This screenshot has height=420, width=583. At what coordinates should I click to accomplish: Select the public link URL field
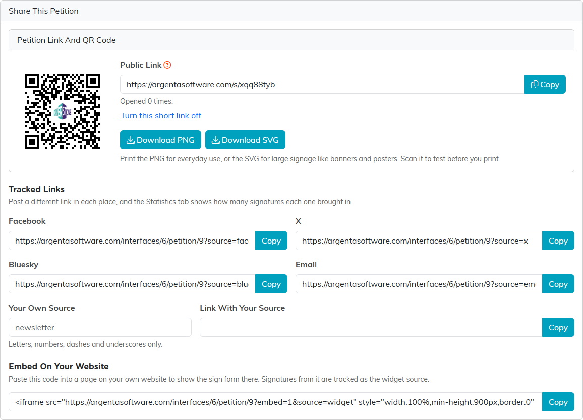pyautogui.click(x=322, y=84)
